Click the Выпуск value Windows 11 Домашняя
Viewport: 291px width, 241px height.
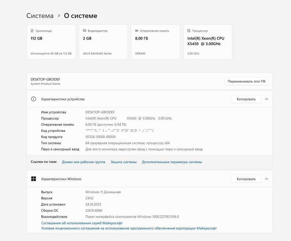click(103, 192)
